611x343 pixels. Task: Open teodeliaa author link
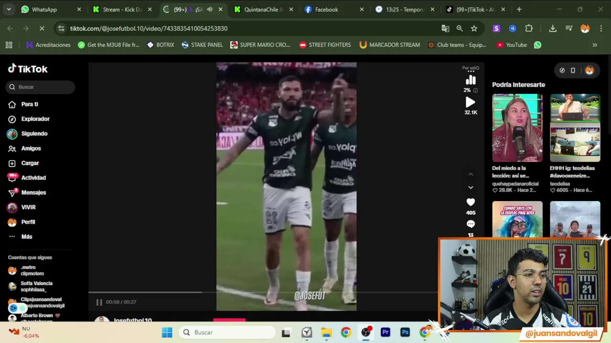pyautogui.click(x=560, y=184)
